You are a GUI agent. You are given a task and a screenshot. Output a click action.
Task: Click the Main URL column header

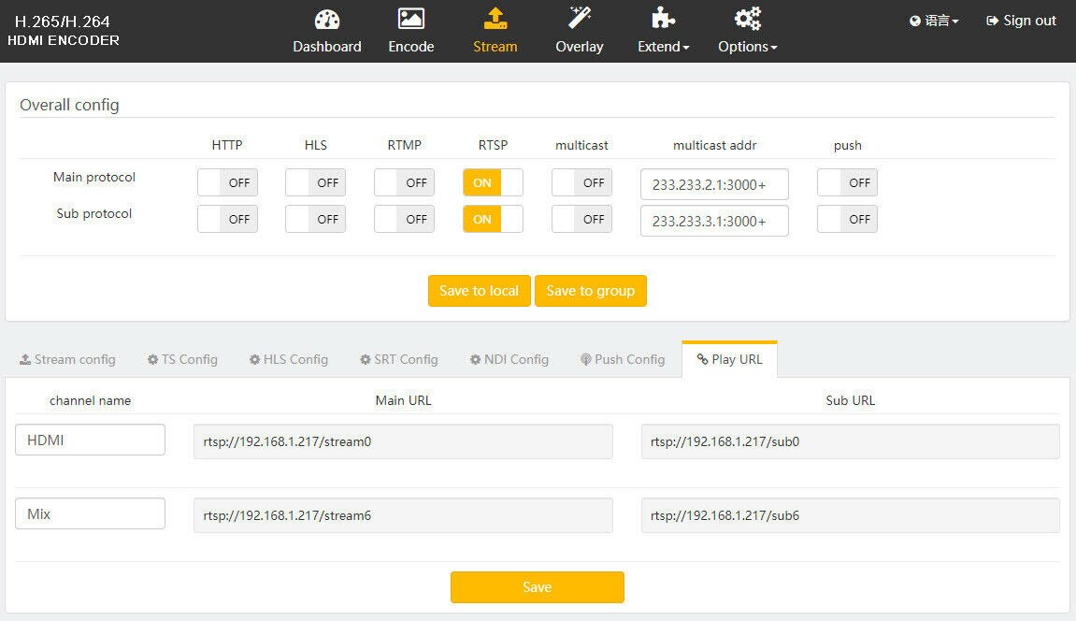[x=403, y=400]
